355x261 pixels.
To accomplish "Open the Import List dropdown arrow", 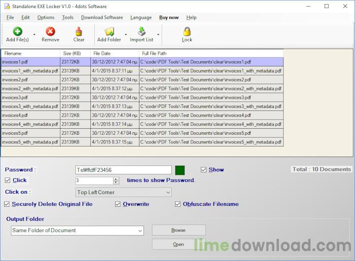I will click(158, 34).
